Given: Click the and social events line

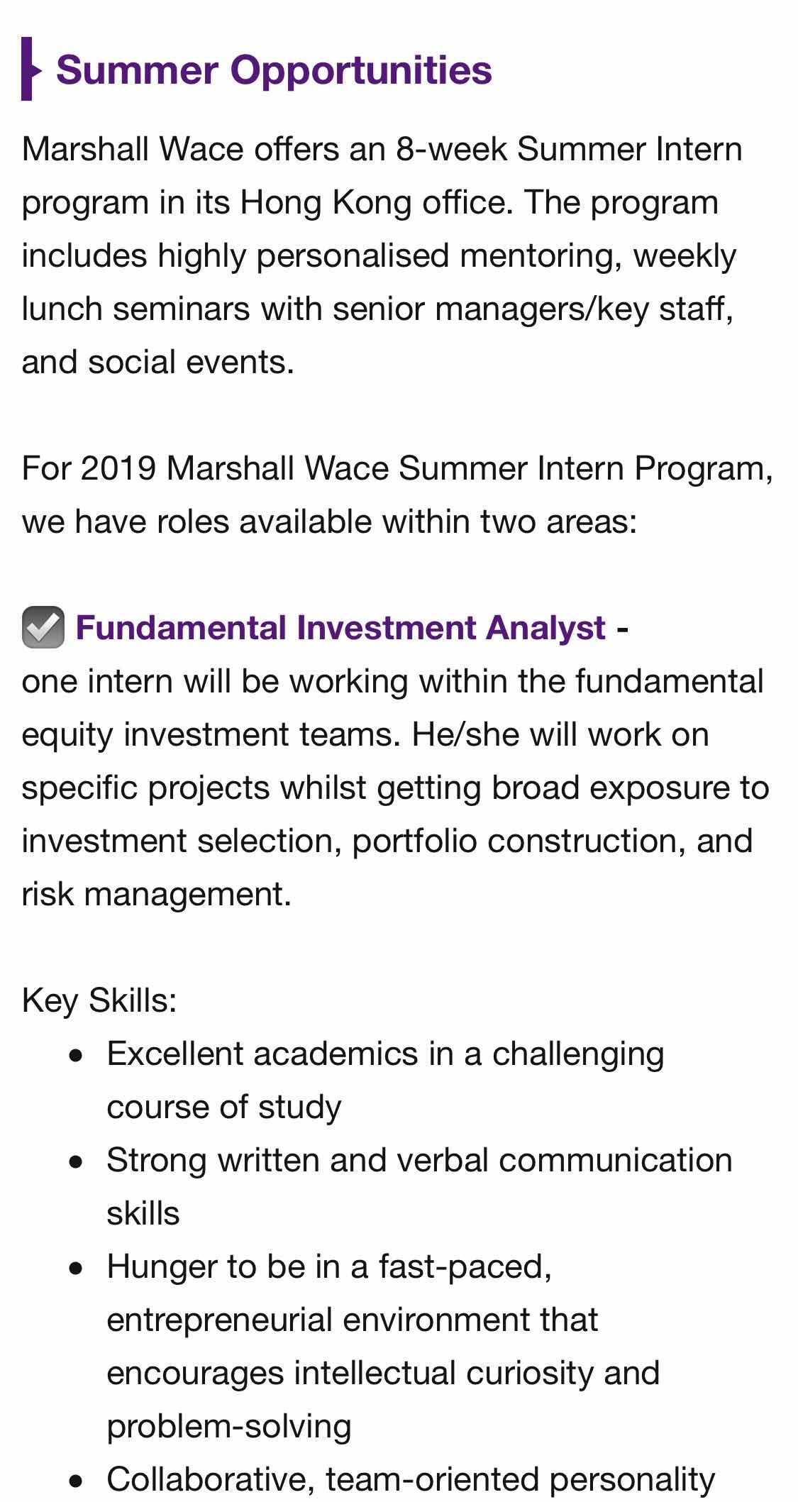Looking at the screenshot, I should [157, 362].
